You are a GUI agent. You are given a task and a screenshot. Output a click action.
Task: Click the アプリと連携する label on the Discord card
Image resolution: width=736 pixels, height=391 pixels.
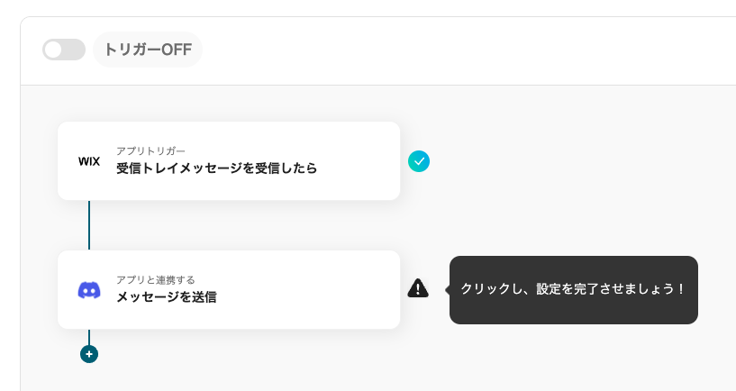pyautogui.click(x=155, y=279)
